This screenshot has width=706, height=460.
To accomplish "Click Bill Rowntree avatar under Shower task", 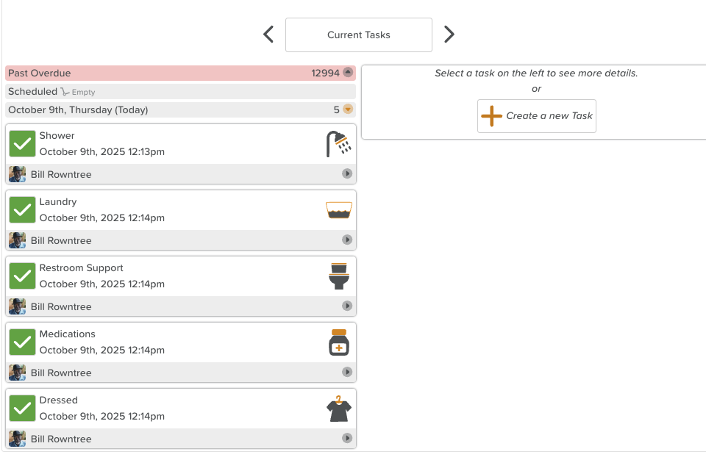I will click(17, 174).
